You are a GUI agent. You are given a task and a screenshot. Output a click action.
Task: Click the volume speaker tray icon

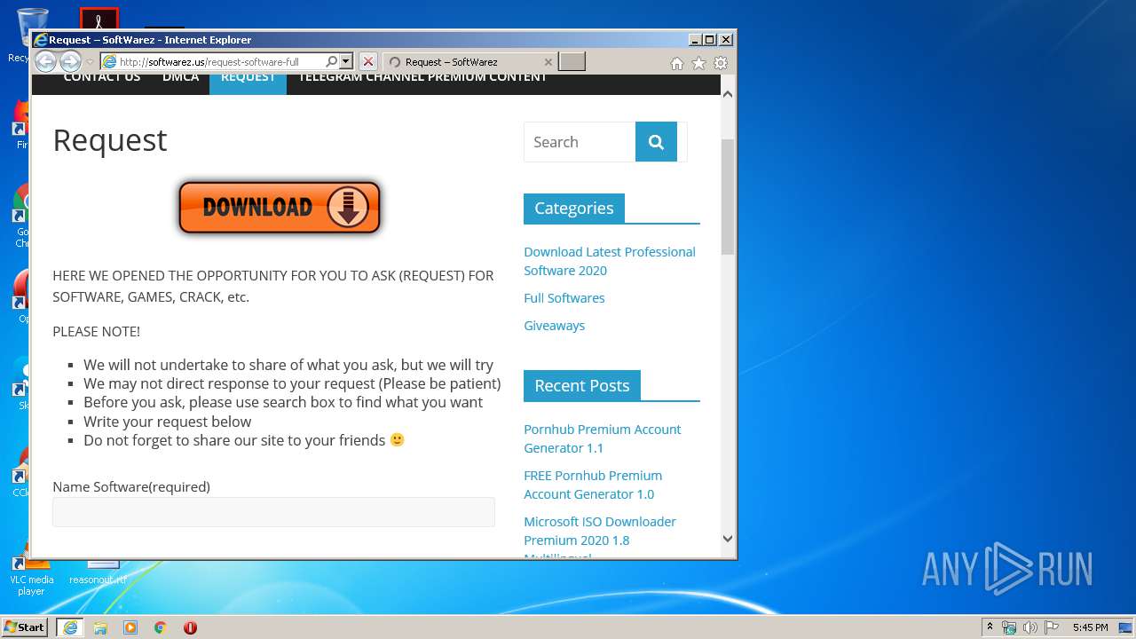coord(1029,627)
